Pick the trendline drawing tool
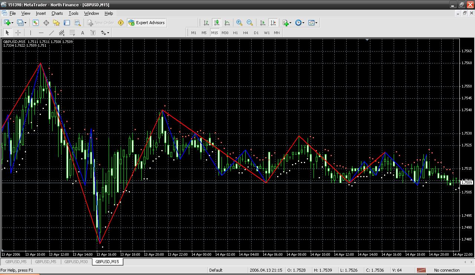 pos(51,33)
